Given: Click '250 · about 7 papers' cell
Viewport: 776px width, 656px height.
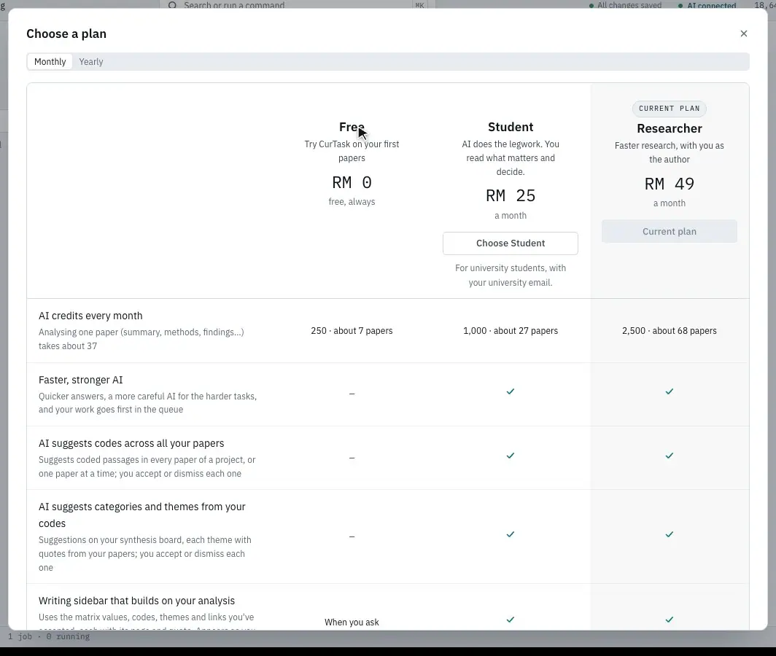Looking at the screenshot, I should pos(352,331).
